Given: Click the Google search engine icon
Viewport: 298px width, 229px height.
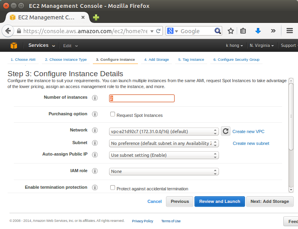Looking at the screenshot, I should pyautogui.click(x=170, y=31).
